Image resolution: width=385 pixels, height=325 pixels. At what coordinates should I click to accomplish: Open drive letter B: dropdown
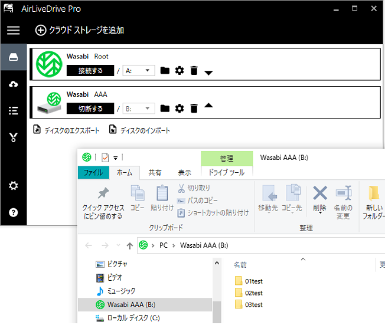pos(139,109)
